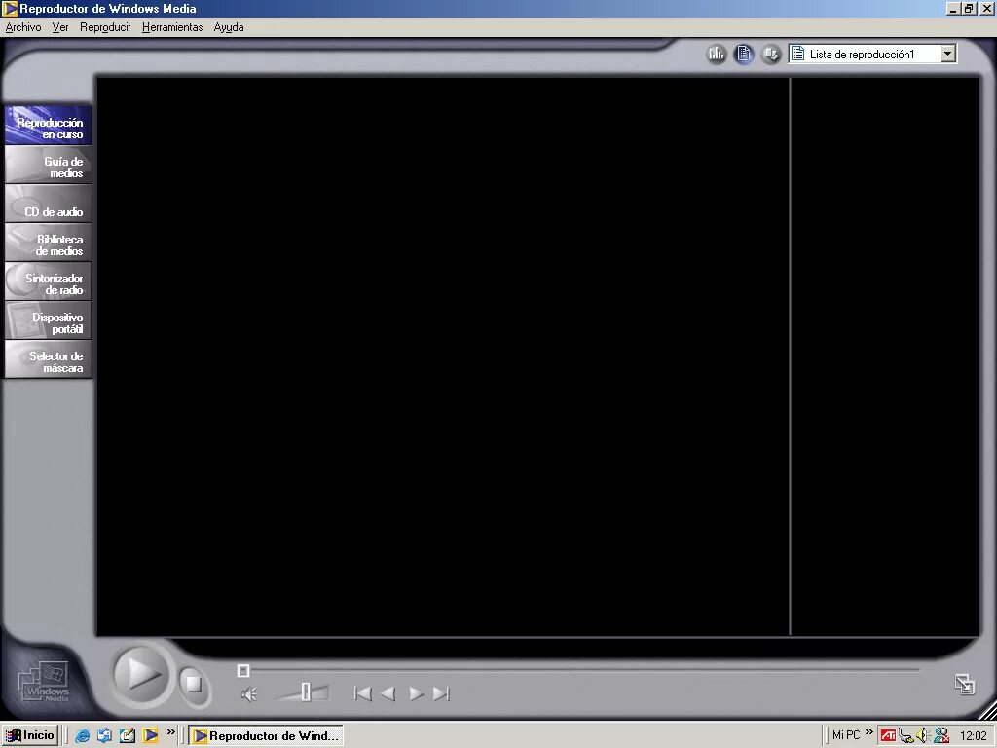The width and height of the screenshot is (997, 748).
Task: Switch to compact mode
Action: click(x=965, y=685)
